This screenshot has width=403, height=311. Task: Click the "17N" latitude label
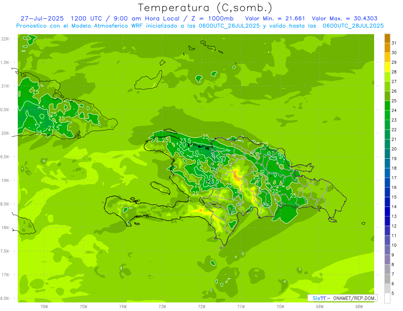5,275
